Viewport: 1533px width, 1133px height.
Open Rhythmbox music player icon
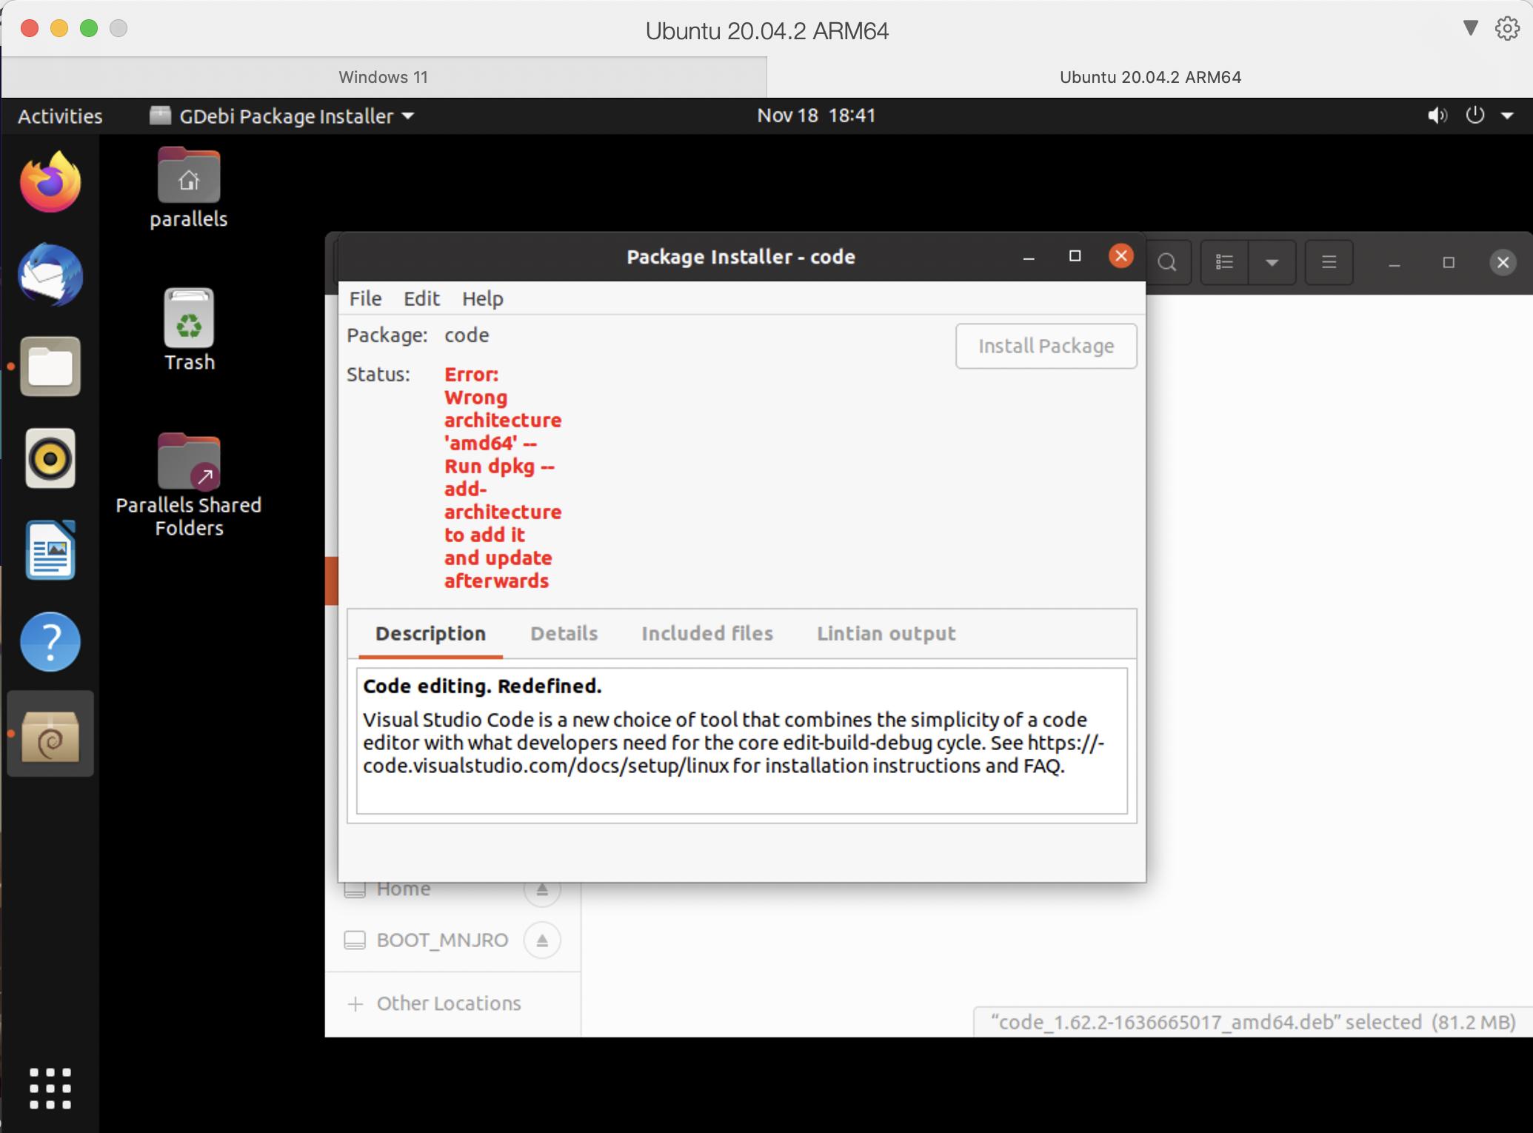point(50,458)
